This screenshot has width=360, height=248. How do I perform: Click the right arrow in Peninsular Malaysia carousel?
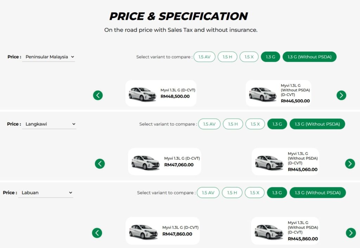tap(341, 95)
